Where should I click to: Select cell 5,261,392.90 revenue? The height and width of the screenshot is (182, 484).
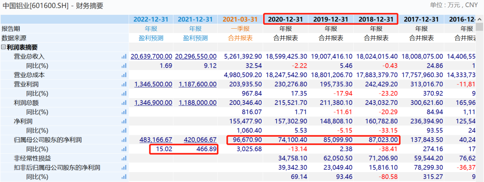pos(242,56)
